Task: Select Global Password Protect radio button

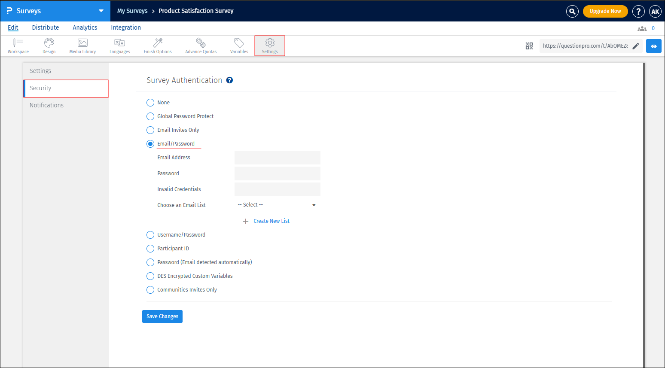Action: 150,116
